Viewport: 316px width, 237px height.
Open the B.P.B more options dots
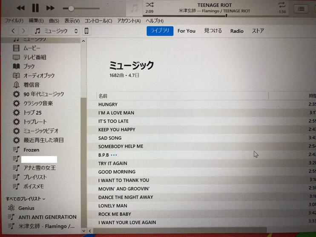pyautogui.click(x=114, y=155)
